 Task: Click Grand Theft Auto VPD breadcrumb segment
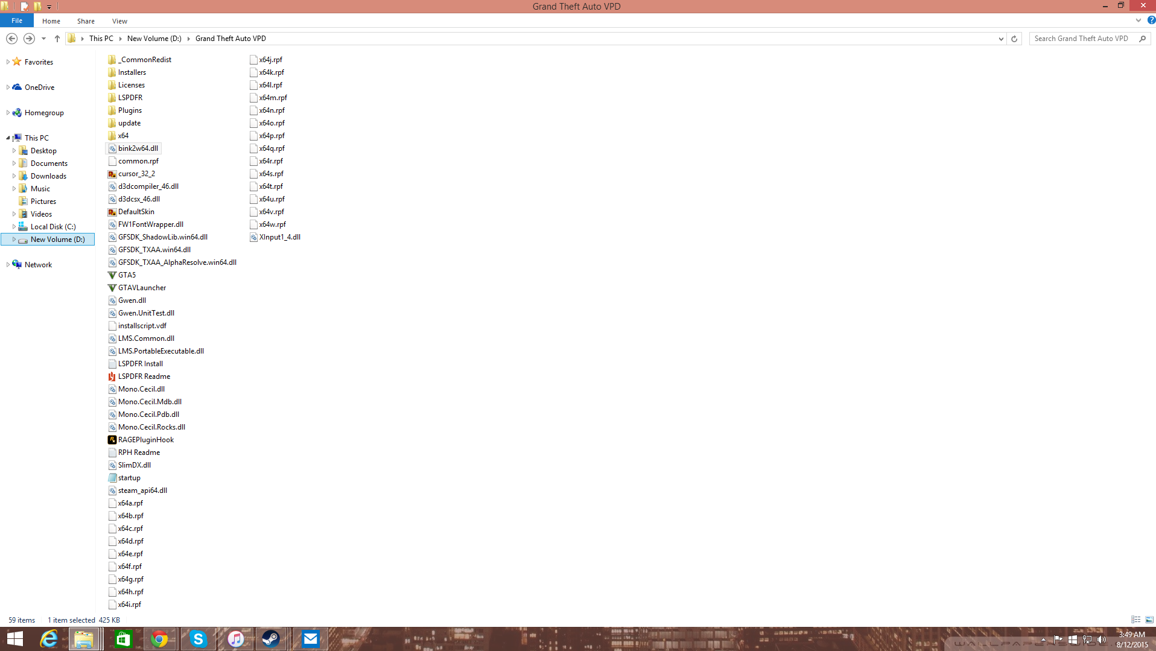coord(230,39)
